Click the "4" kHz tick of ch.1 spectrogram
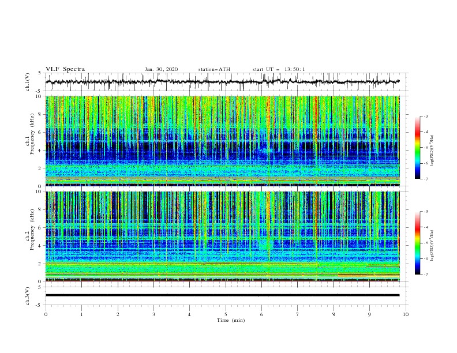 [41, 151]
